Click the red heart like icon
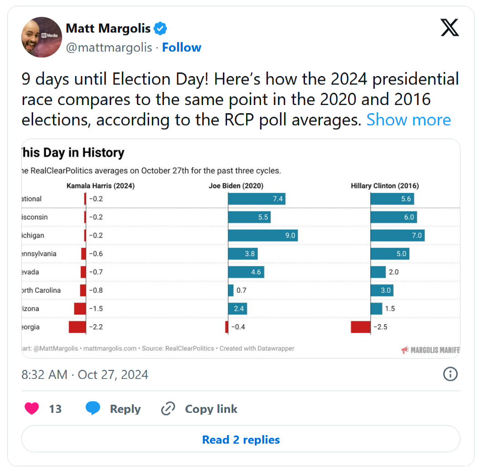The height and width of the screenshot is (474, 484). tap(32, 409)
